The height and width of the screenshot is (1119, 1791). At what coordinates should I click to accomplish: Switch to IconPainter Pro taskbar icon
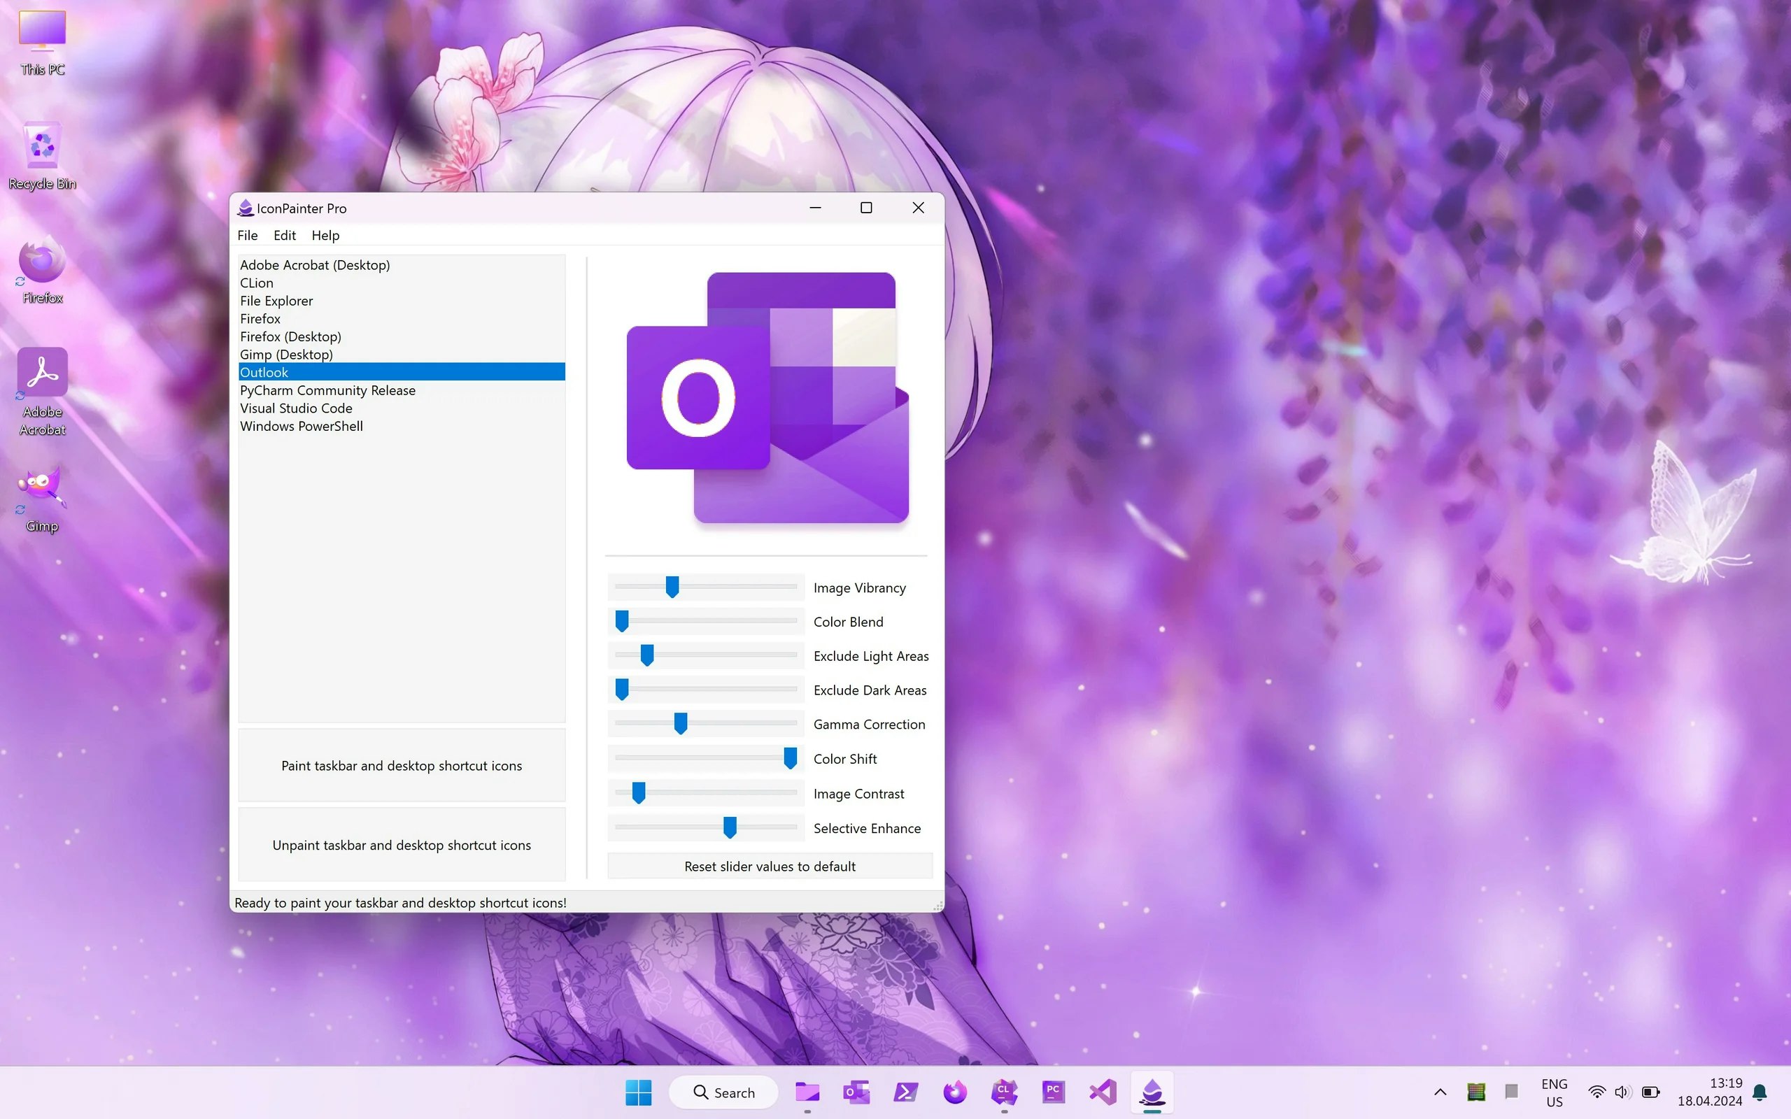[x=1152, y=1092]
